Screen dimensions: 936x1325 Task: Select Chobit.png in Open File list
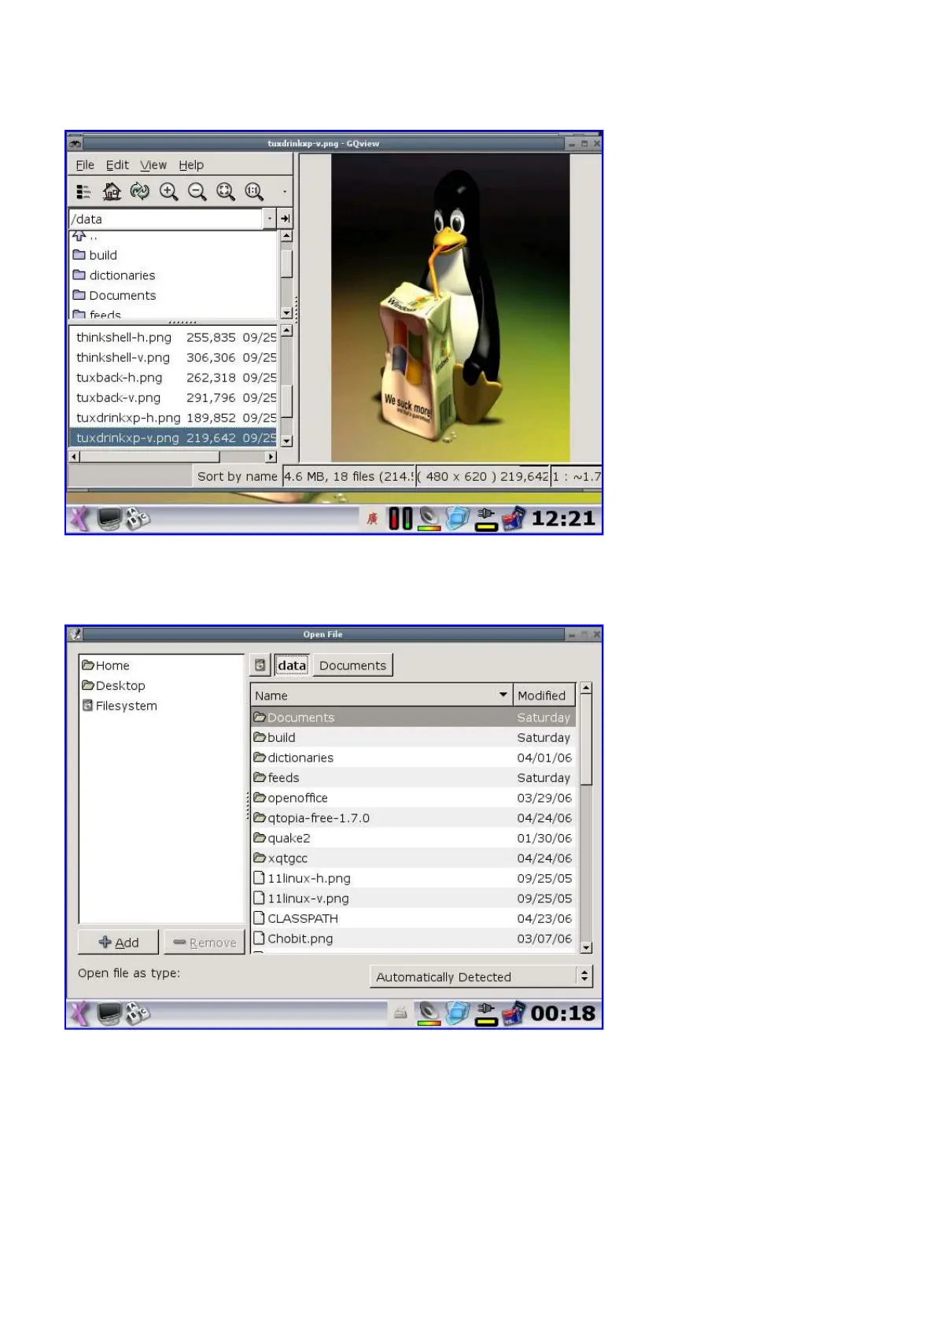(414, 939)
